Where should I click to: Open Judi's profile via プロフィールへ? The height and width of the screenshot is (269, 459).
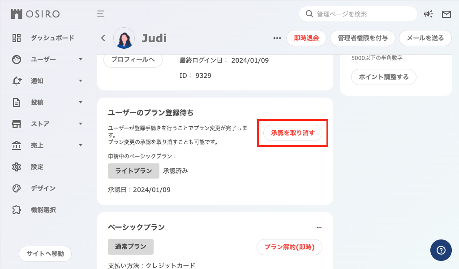(133, 60)
